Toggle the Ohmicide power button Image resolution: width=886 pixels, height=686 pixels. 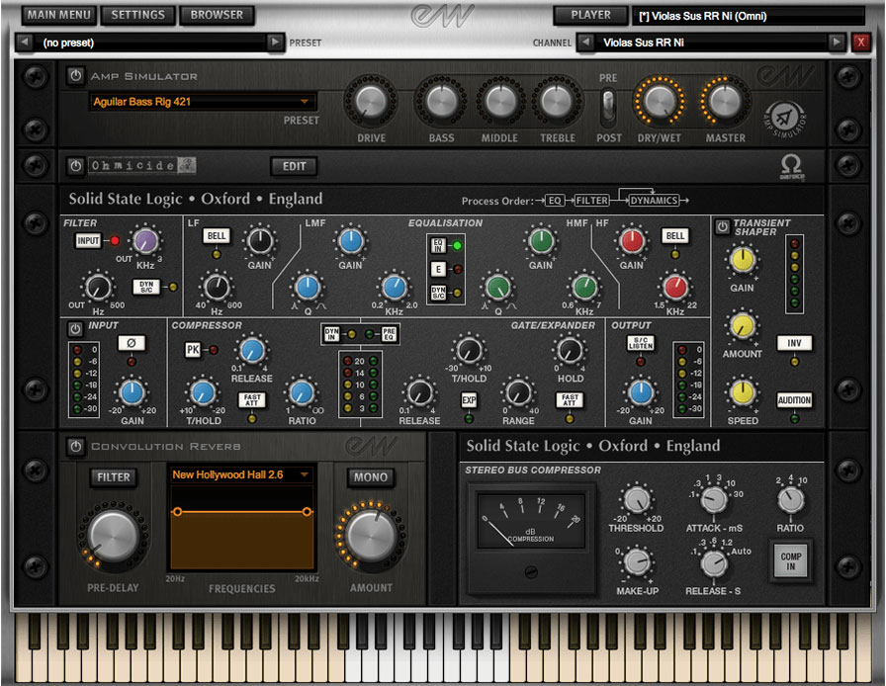click(76, 165)
